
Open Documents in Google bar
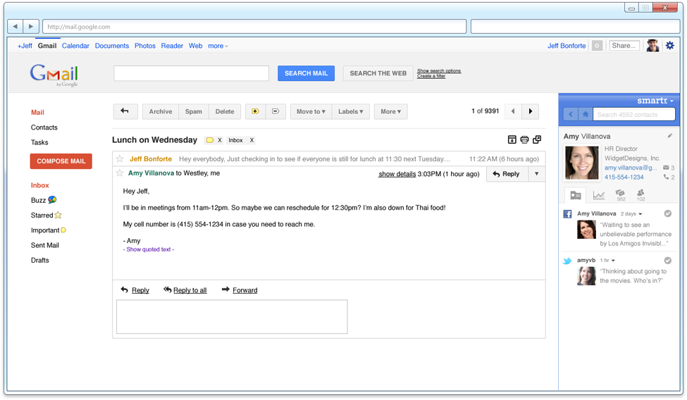pos(112,46)
